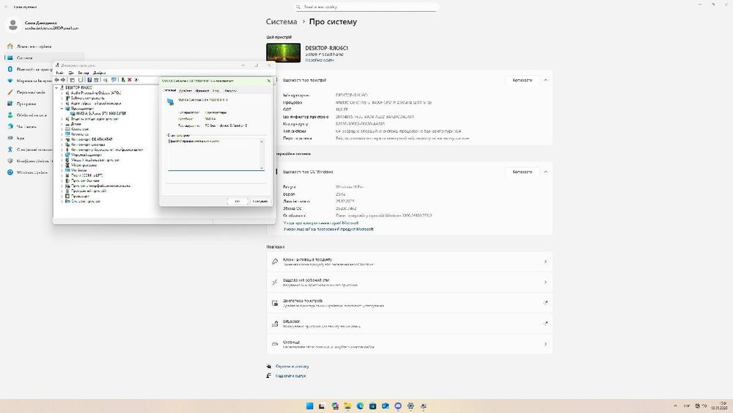Screen dimensions: 733x413
Task: Open the File menu in Device Manager
Action: pyautogui.click(x=59, y=73)
